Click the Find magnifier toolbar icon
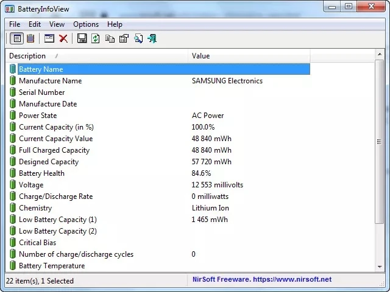 [x=138, y=38]
